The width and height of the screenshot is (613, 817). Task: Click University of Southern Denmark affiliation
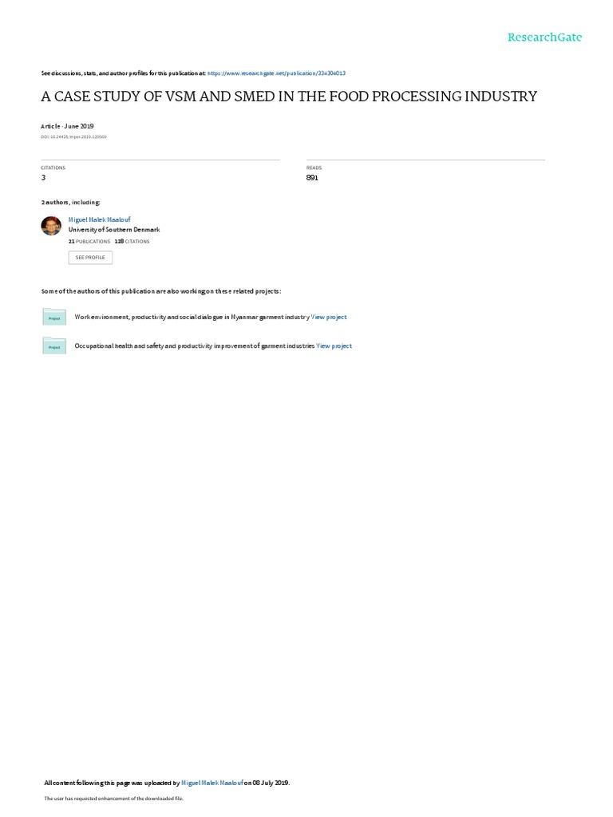tap(114, 230)
